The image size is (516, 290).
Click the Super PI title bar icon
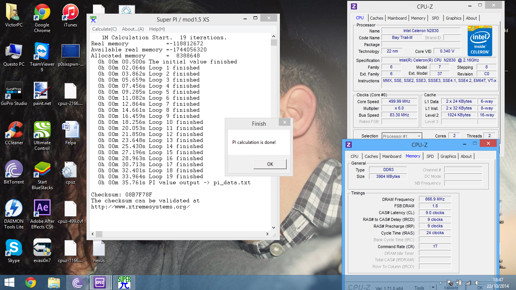(x=93, y=20)
